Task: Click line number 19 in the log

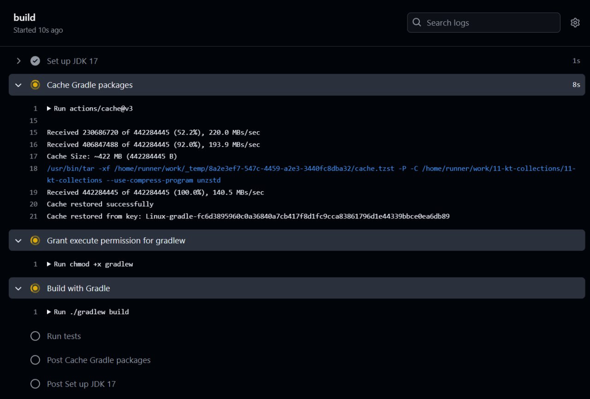Action: pos(33,192)
